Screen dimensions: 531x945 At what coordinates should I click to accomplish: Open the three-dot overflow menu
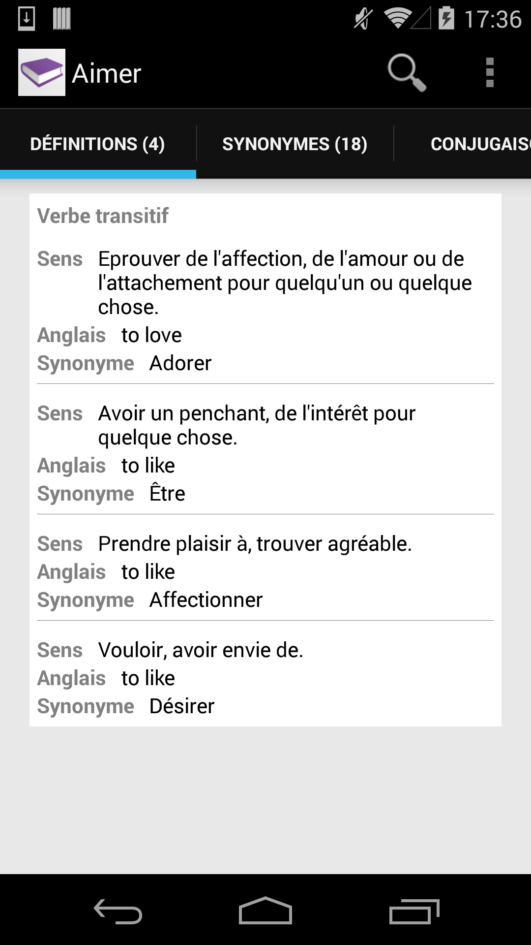coord(489,72)
